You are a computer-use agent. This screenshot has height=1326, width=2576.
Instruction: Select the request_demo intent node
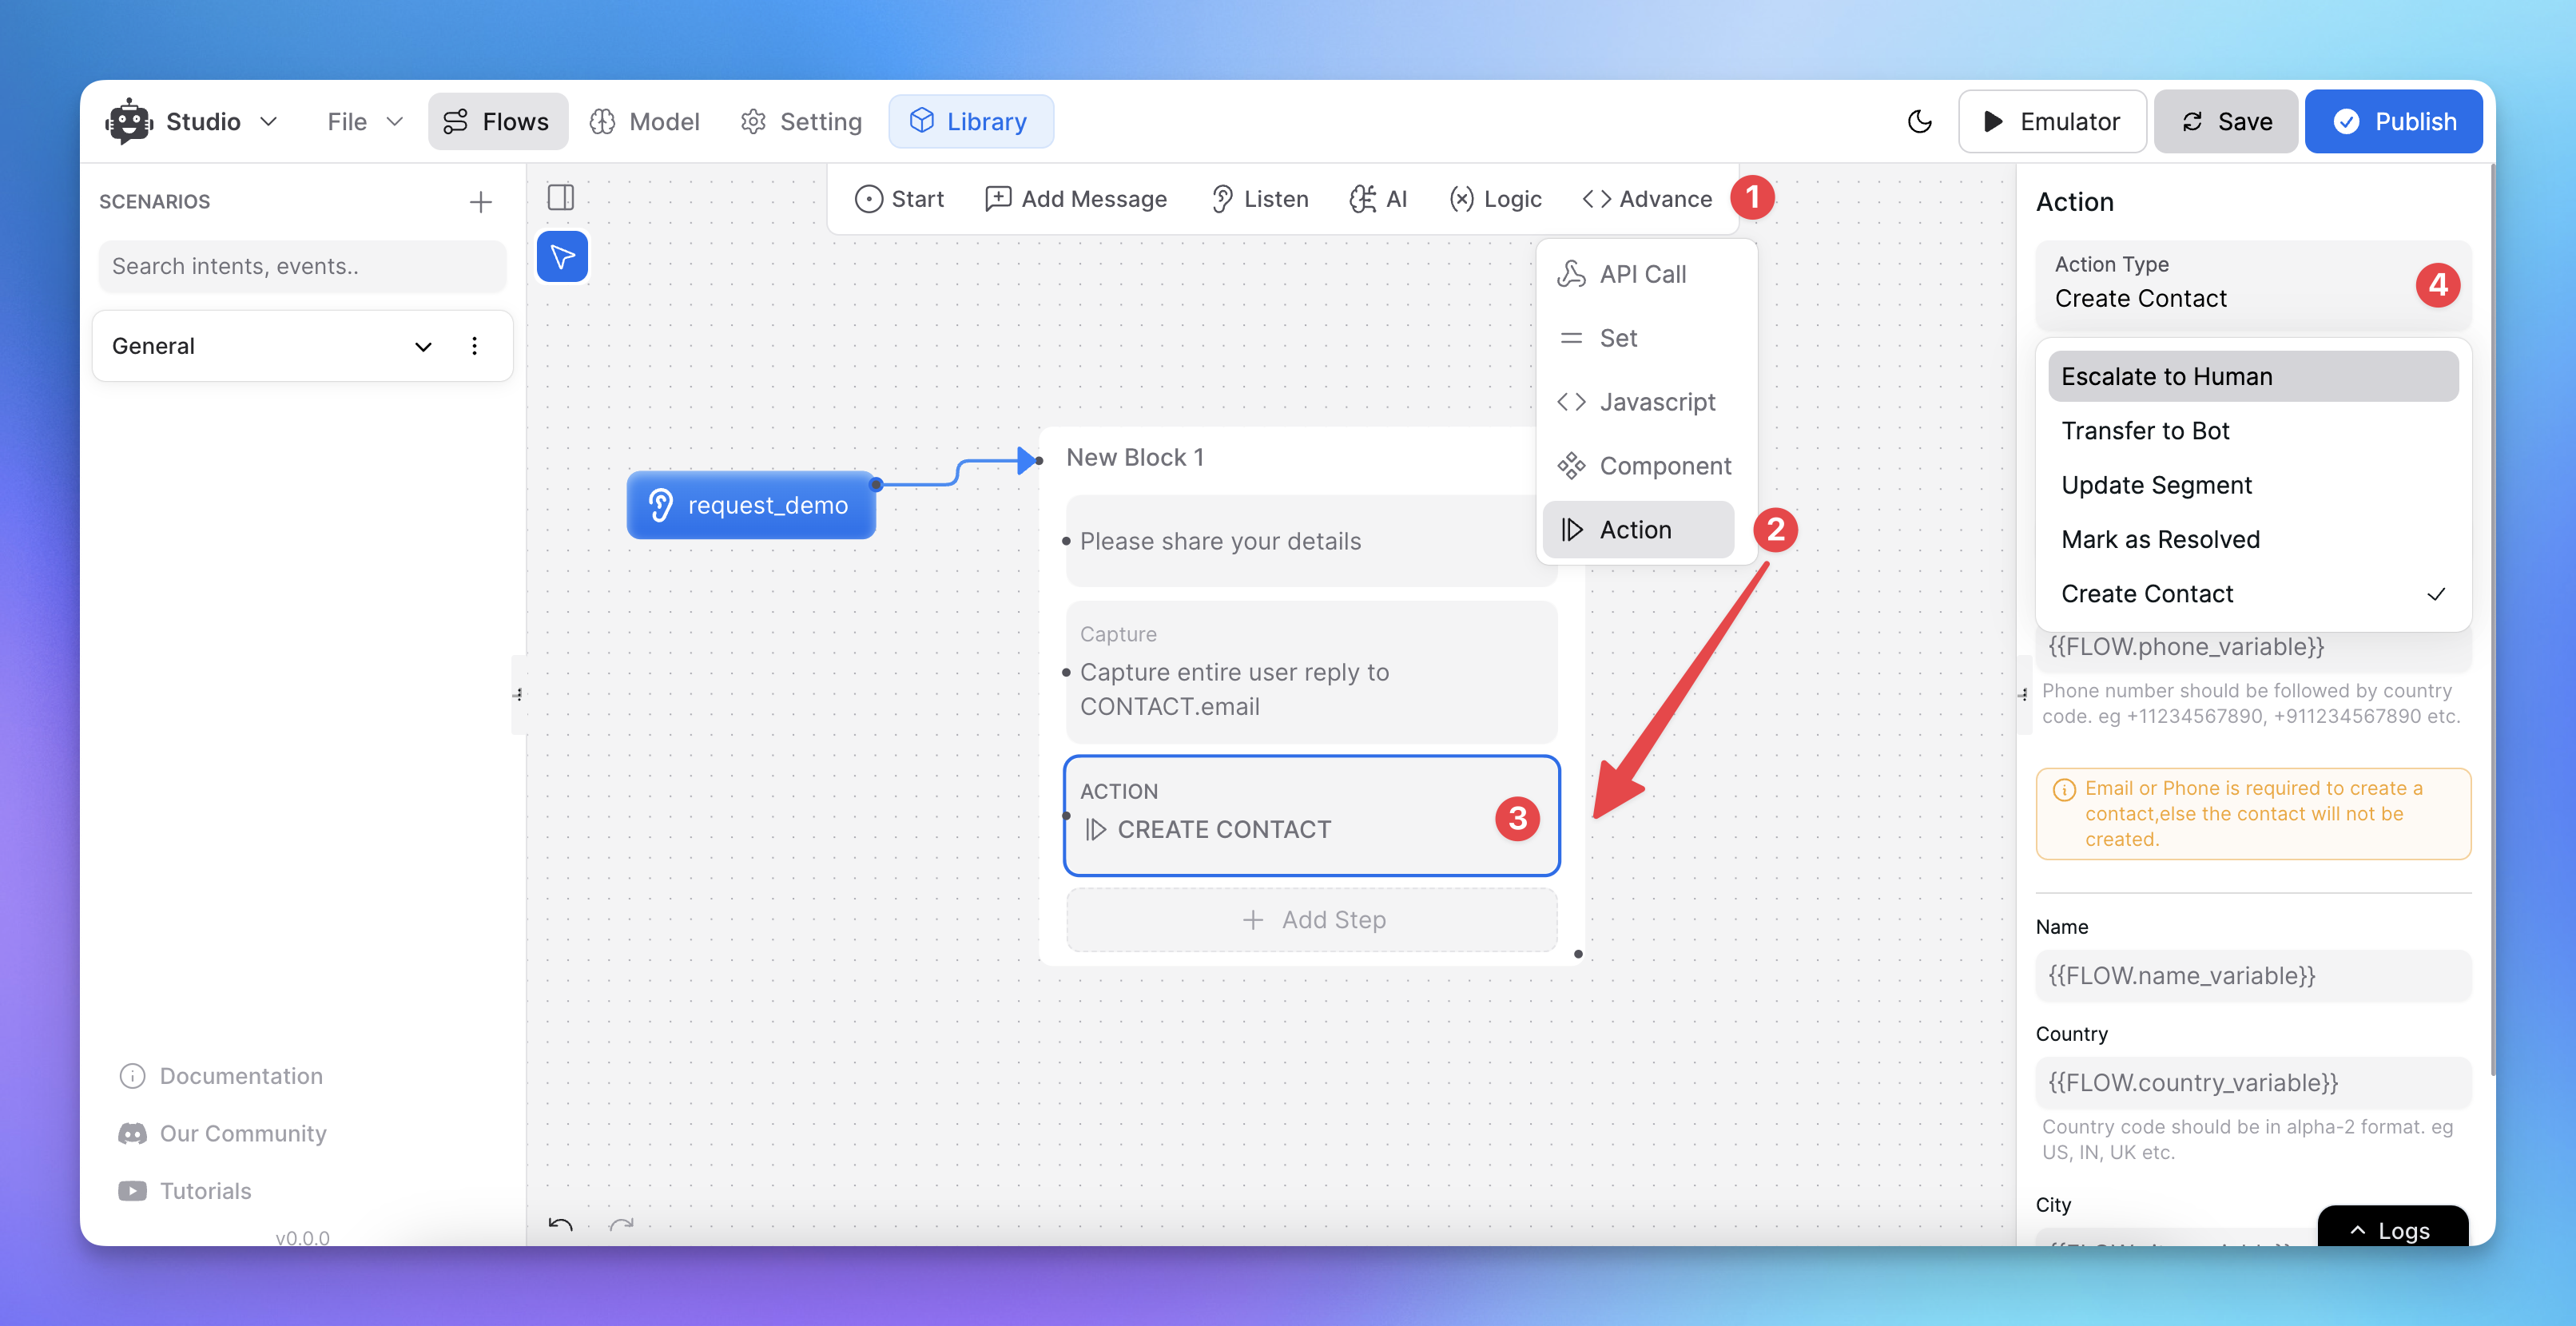click(751, 505)
